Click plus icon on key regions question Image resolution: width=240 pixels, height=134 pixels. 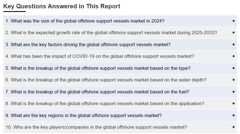coord(233,115)
